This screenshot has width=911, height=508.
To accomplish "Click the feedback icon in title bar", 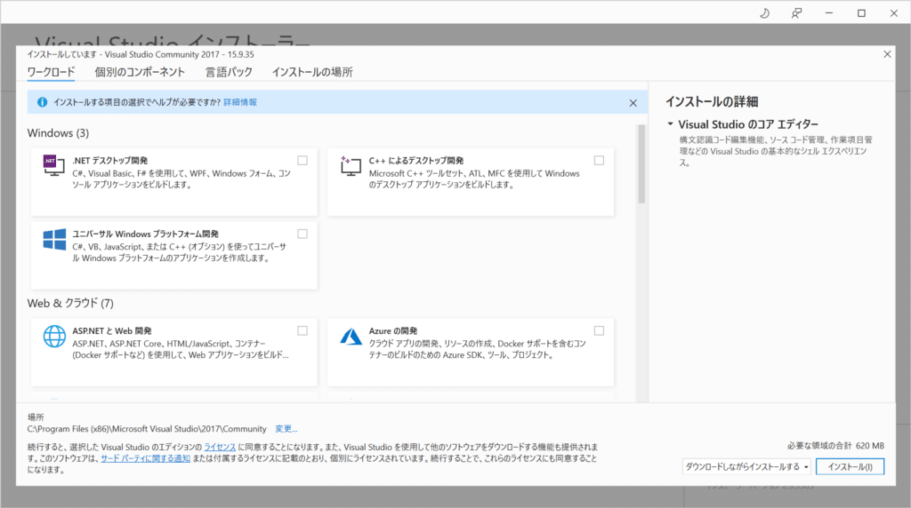I will click(x=797, y=13).
